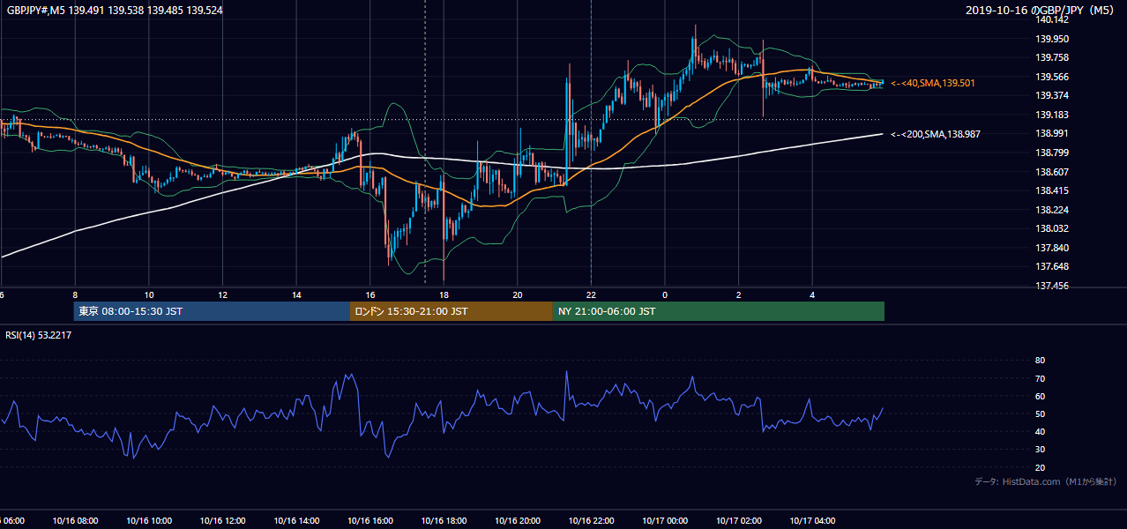Screen dimensions: 1127x529
Task: Click the blue dashed vertical line at 22
Action: pos(591,141)
